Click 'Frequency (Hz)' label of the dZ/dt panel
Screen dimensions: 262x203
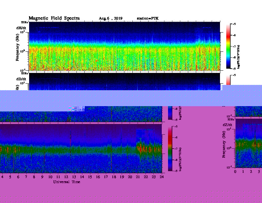(224, 145)
